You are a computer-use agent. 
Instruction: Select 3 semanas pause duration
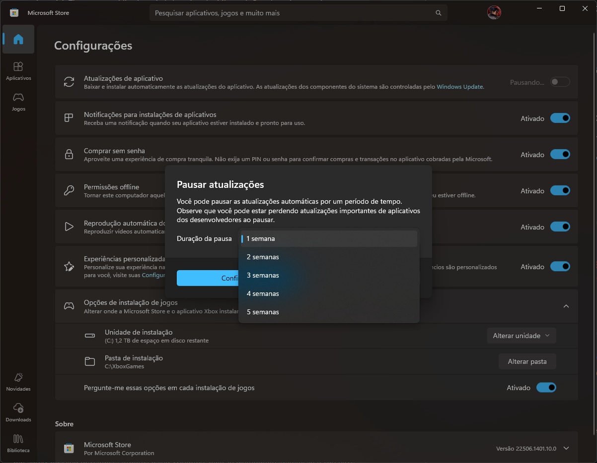click(329, 275)
